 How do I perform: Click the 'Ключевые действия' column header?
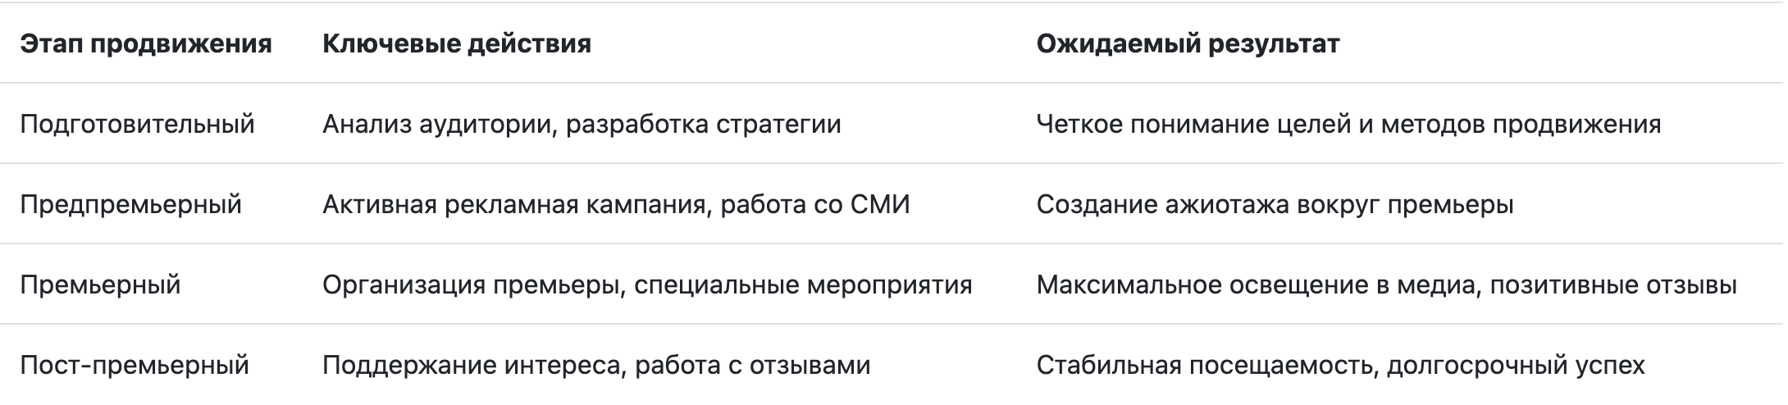457,43
